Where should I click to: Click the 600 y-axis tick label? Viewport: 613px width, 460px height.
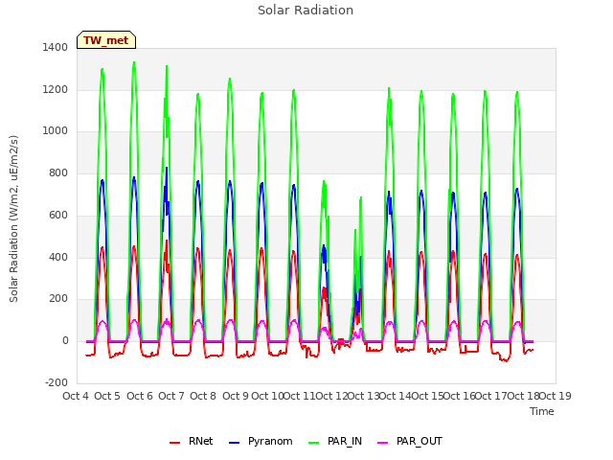pyautogui.click(x=58, y=215)
